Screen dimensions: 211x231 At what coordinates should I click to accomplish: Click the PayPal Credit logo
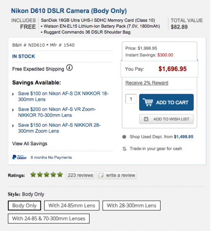tap(19, 157)
